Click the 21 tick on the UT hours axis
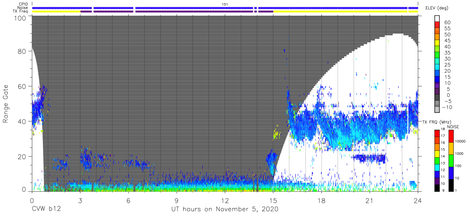The image size is (470, 217). pos(370,201)
